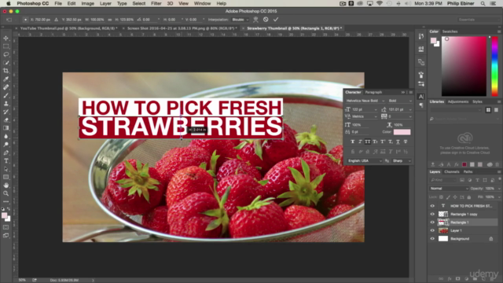
Task: Open the Normal blend mode dropdown
Action: [449, 189]
